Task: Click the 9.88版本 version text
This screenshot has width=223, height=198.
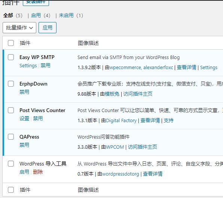Action: tap(87, 94)
